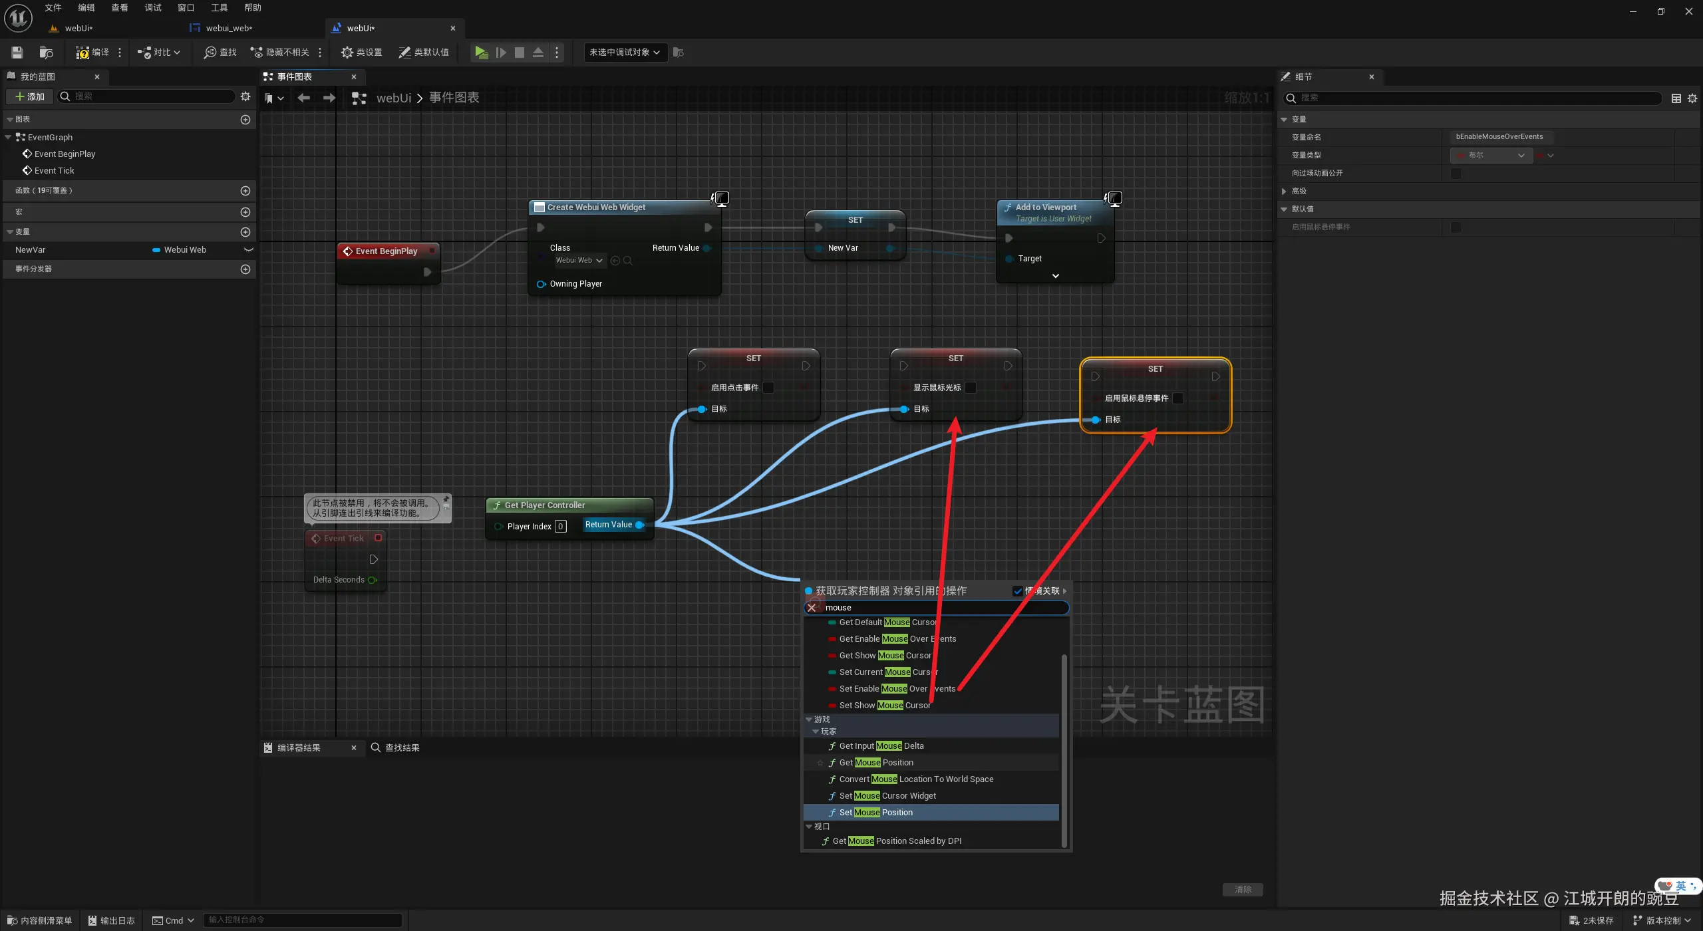Click the 添加 button in My Blueprint
The height and width of the screenshot is (931, 1703).
[x=30, y=96]
